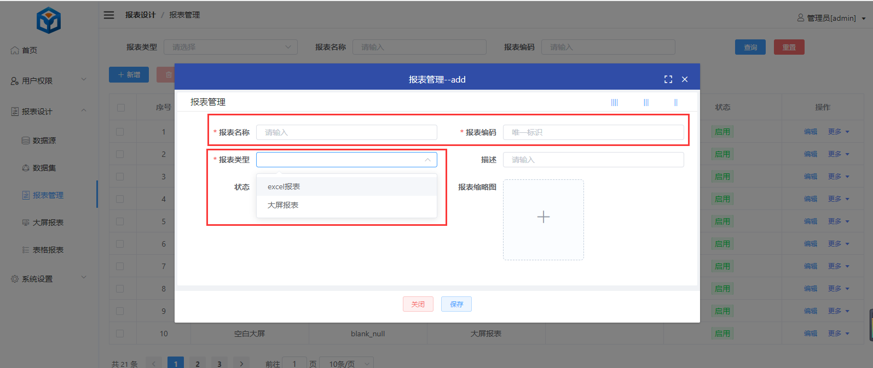Screen dimensions: 873x368
Task: Switch form to two-column layout icon
Action: pyautogui.click(x=675, y=102)
